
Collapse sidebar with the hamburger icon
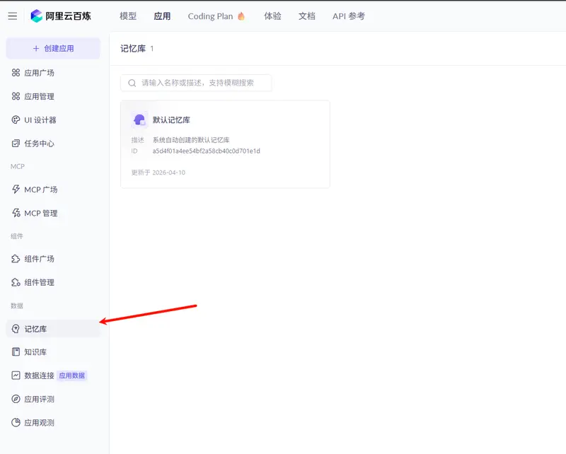[12, 16]
